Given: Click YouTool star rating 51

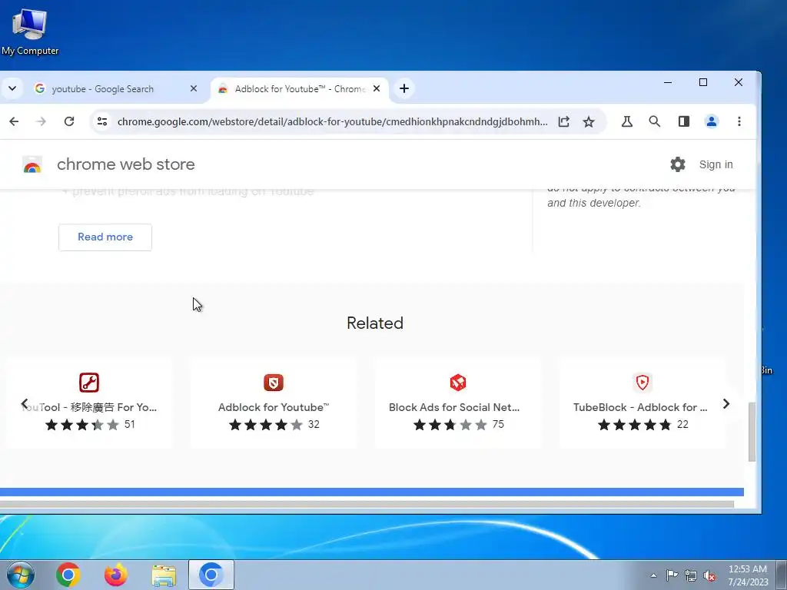Looking at the screenshot, I should (x=90, y=425).
